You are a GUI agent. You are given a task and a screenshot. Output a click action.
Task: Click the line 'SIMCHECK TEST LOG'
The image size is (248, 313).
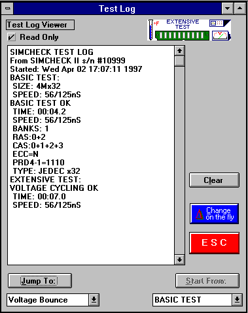52,52
